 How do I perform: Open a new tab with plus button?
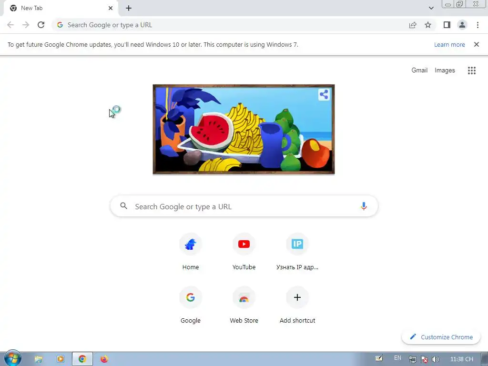129,8
